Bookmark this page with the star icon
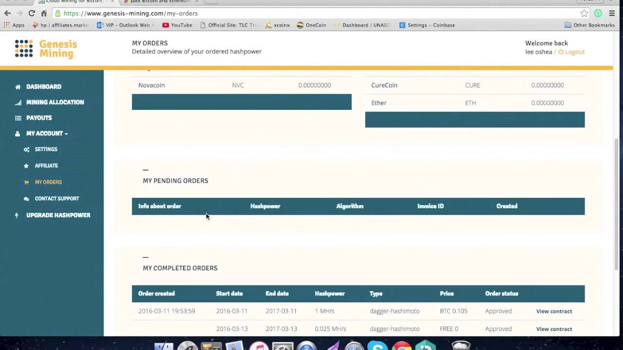Screen dimensions: 623x350 click(584, 13)
